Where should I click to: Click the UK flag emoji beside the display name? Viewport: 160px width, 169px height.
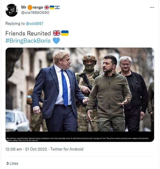point(47,7)
